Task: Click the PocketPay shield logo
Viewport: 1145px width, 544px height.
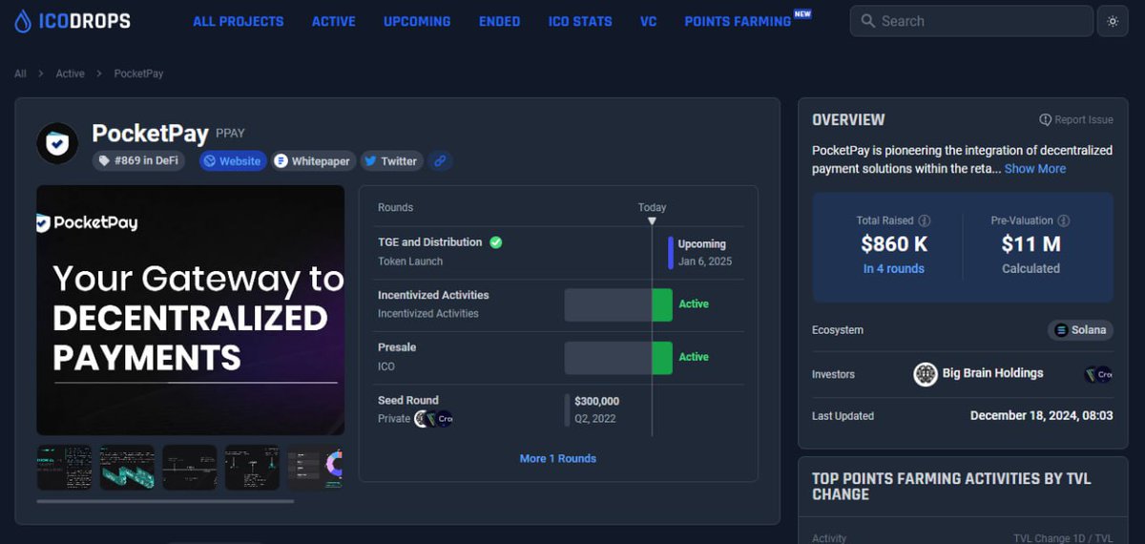Action: [57, 144]
